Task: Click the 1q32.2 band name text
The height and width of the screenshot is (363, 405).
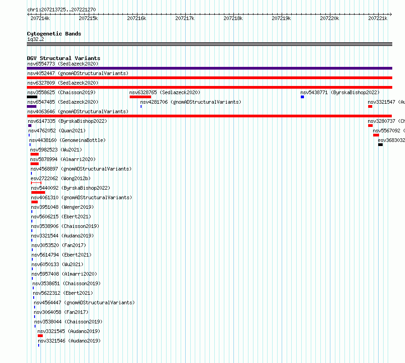Action: (35, 39)
